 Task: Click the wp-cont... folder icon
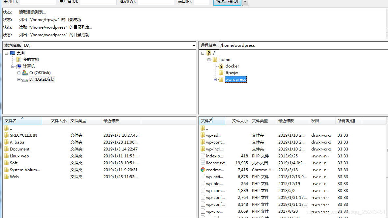[203, 142]
